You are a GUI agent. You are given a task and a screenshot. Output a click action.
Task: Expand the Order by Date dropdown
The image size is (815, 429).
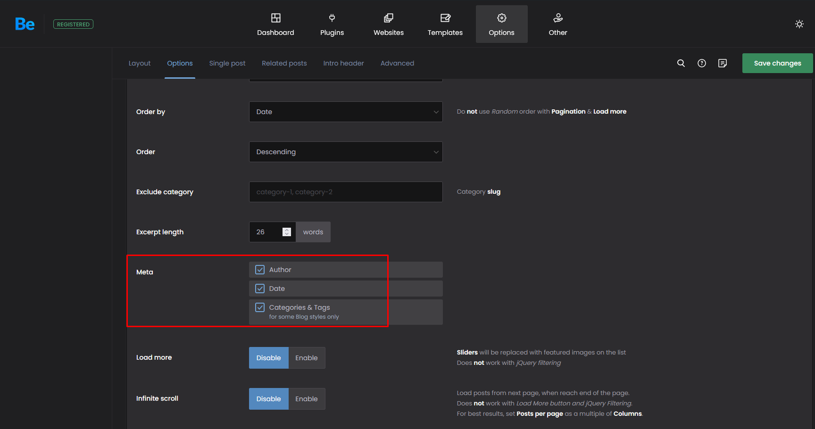(346, 112)
